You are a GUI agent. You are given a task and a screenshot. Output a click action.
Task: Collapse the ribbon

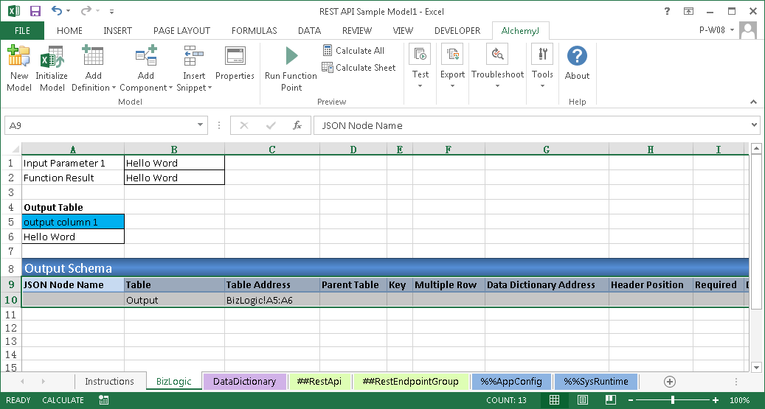click(753, 102)
